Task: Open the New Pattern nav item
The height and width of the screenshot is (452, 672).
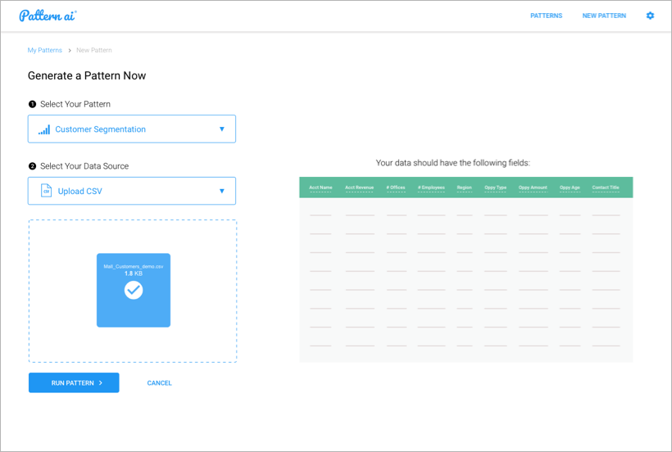Action: (604, 16)
